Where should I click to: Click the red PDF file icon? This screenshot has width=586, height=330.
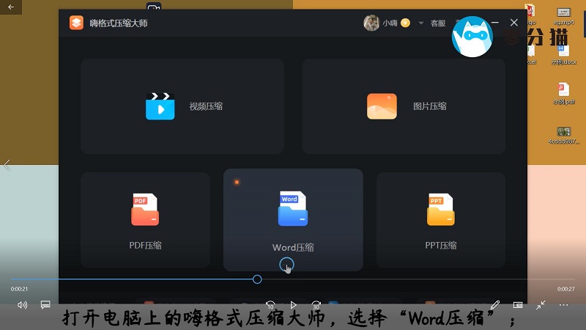coord(145,210)
